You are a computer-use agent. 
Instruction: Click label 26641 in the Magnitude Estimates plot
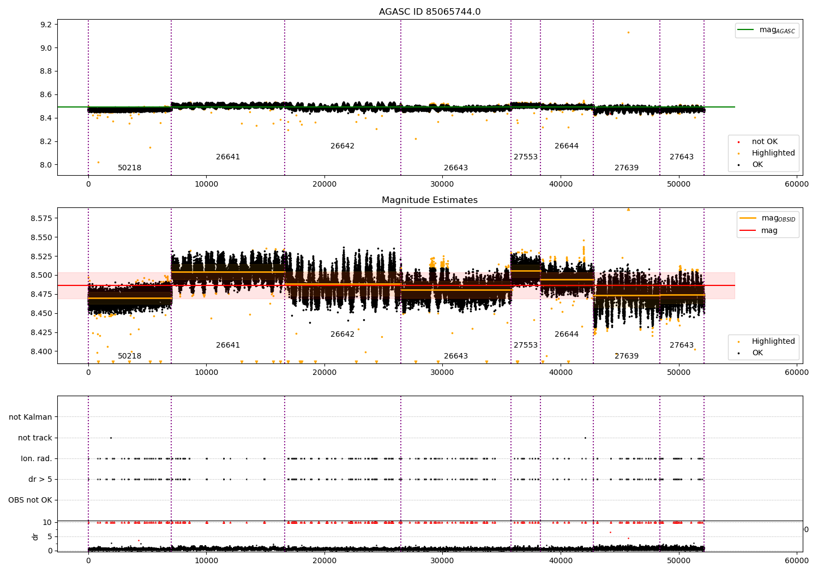[228, 345]
